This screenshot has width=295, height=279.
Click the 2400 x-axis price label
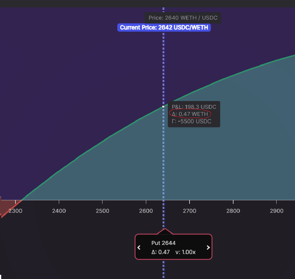click(x=59, y=211)
